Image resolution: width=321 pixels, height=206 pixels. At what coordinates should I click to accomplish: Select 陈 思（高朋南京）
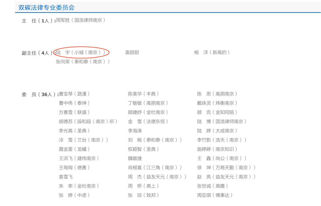[217, 94]
